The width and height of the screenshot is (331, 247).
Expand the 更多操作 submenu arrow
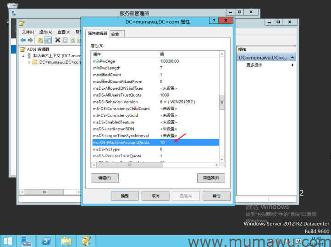[292, 65]
